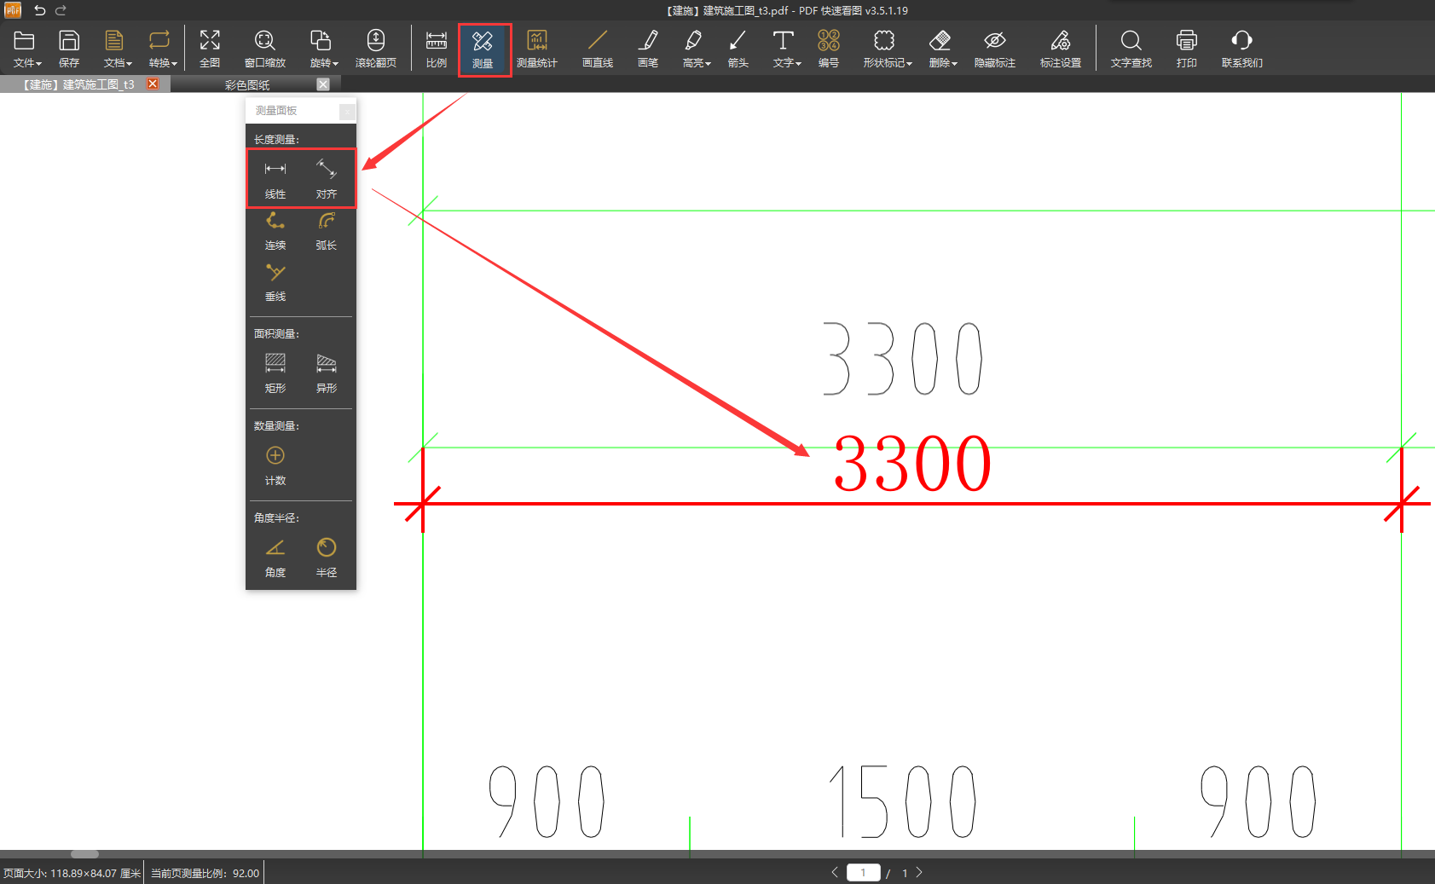Viewport: 1435px width, 884px height.
Task: Select 垂线 perpendicular line tool
Action: coord(275,282)
